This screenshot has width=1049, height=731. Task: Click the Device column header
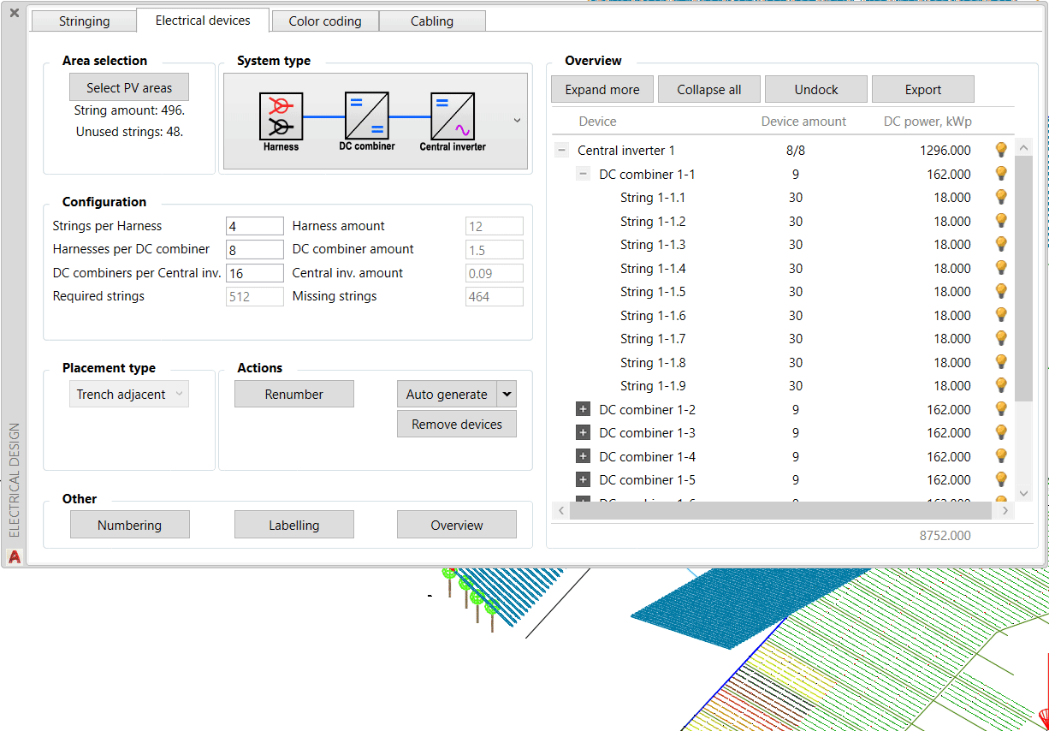point(597,122)
